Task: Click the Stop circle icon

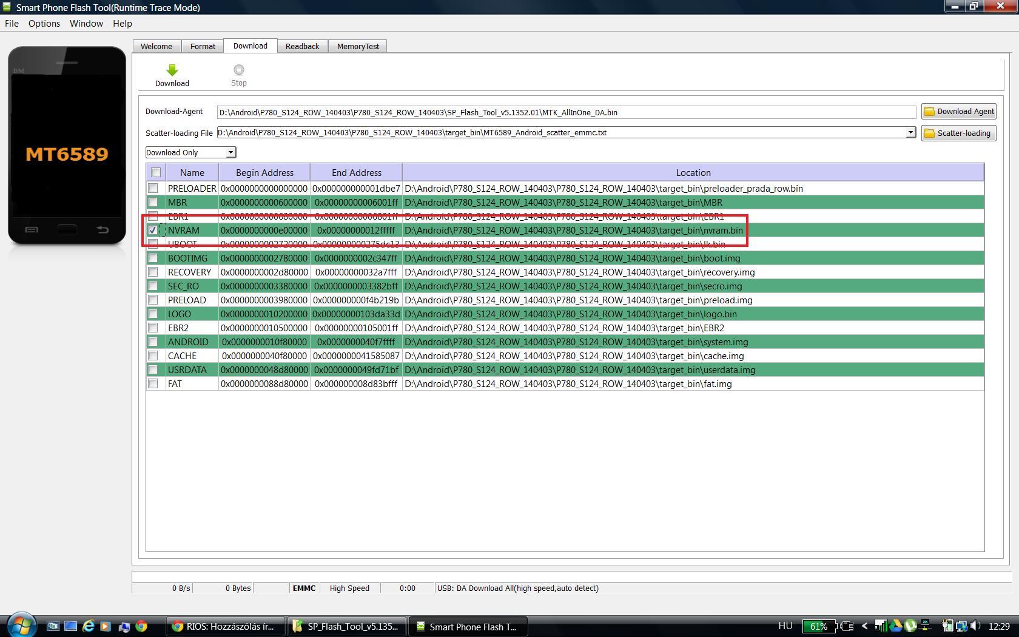Action: click(239, 70)
